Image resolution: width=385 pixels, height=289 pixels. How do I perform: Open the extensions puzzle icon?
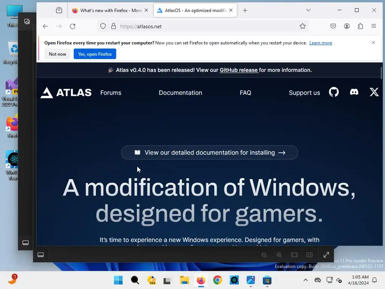click(360, 26)
